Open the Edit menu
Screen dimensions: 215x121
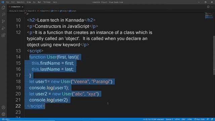(x=13, y=2)
